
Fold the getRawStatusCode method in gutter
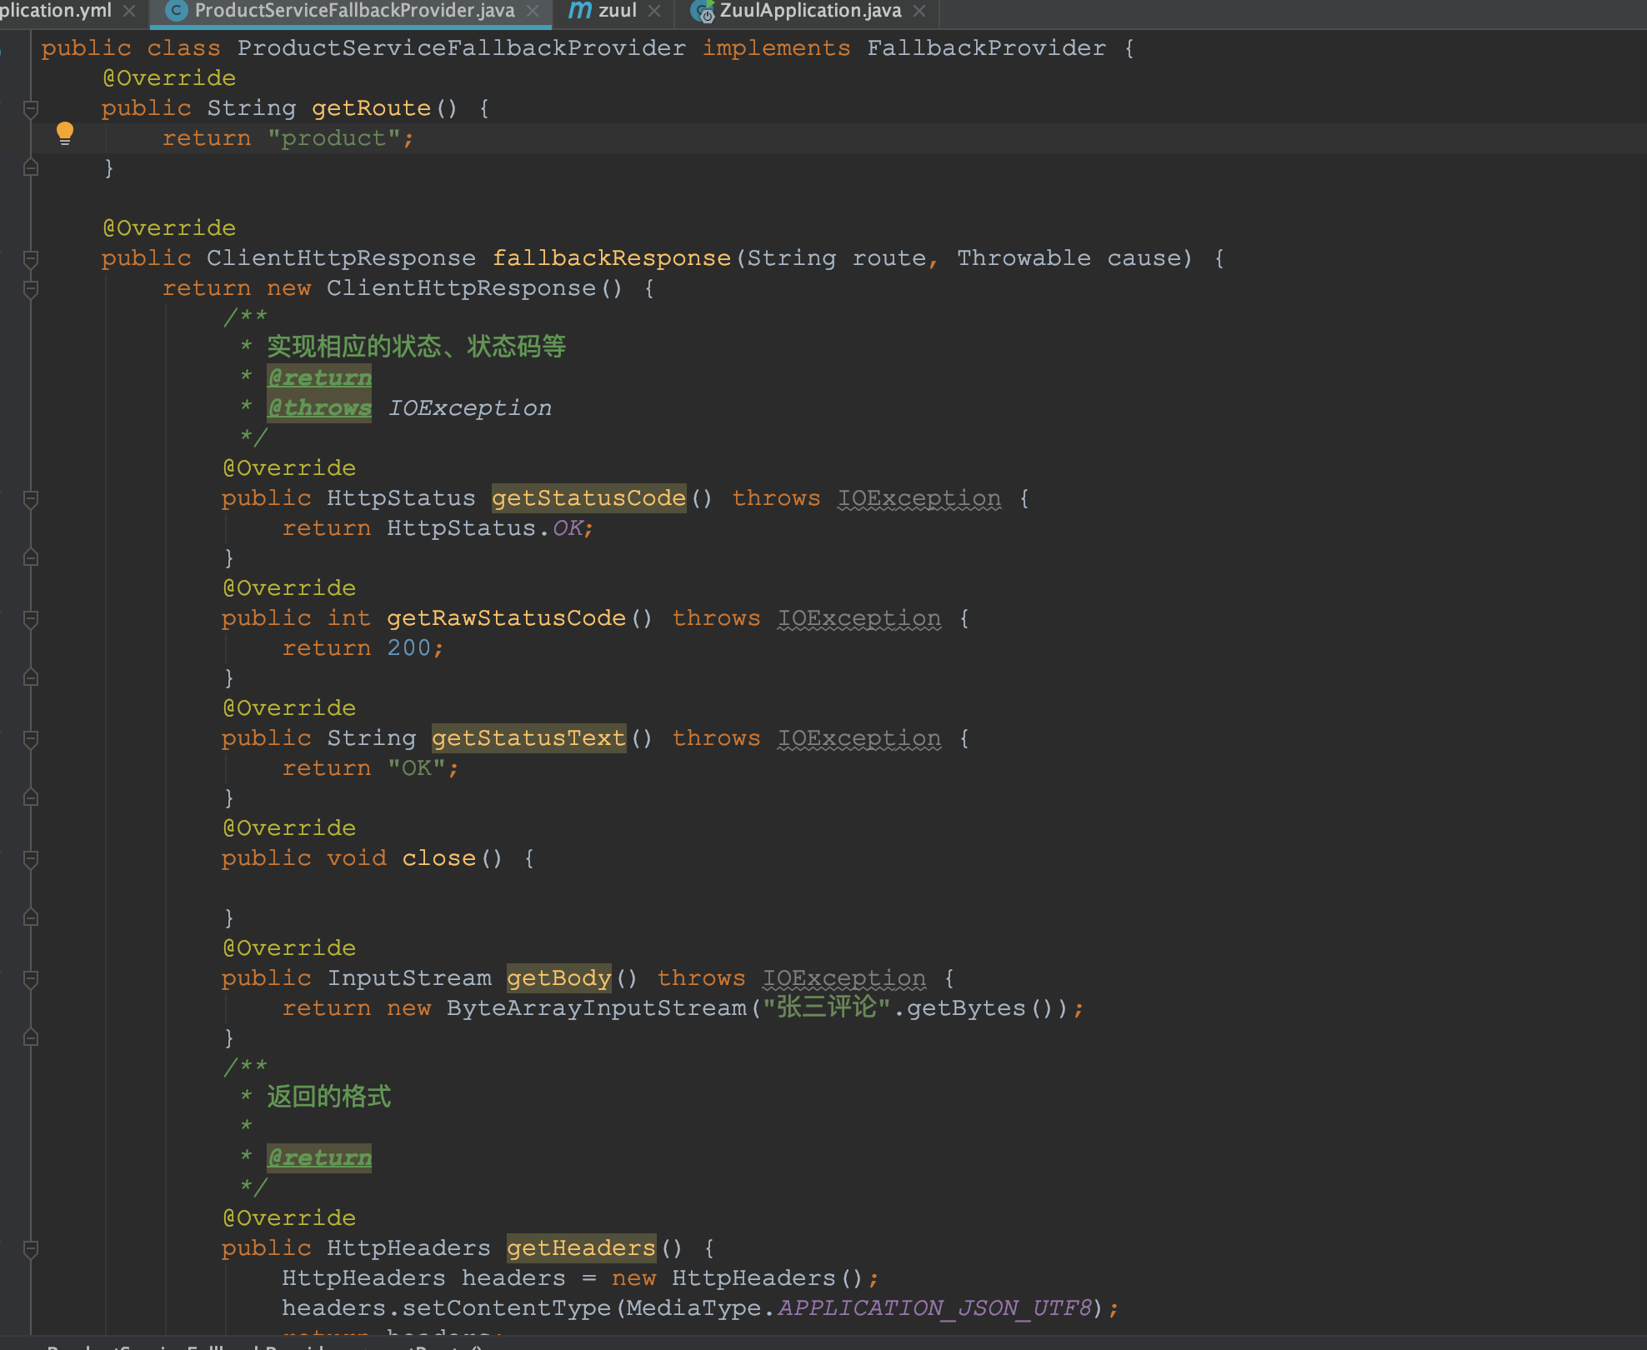click(x=31, y=618)
